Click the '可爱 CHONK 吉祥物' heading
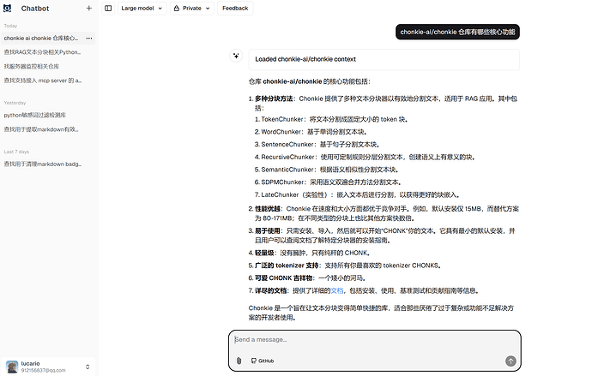 283,278
